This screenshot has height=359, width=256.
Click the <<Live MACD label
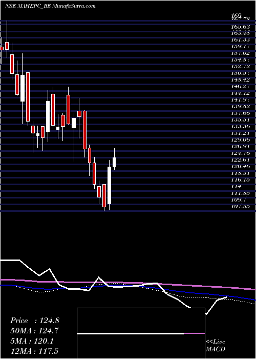[x=216, y=346]
